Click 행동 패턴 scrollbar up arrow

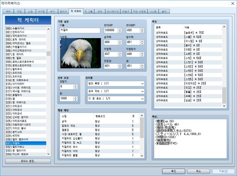pos(142,116)
